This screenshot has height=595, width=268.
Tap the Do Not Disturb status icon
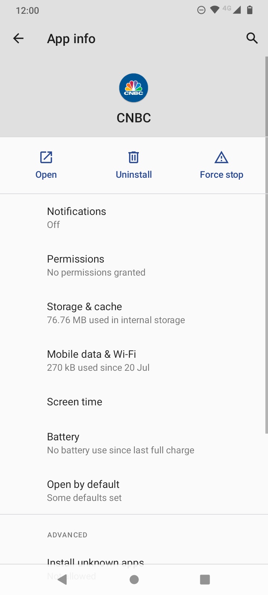201,10
